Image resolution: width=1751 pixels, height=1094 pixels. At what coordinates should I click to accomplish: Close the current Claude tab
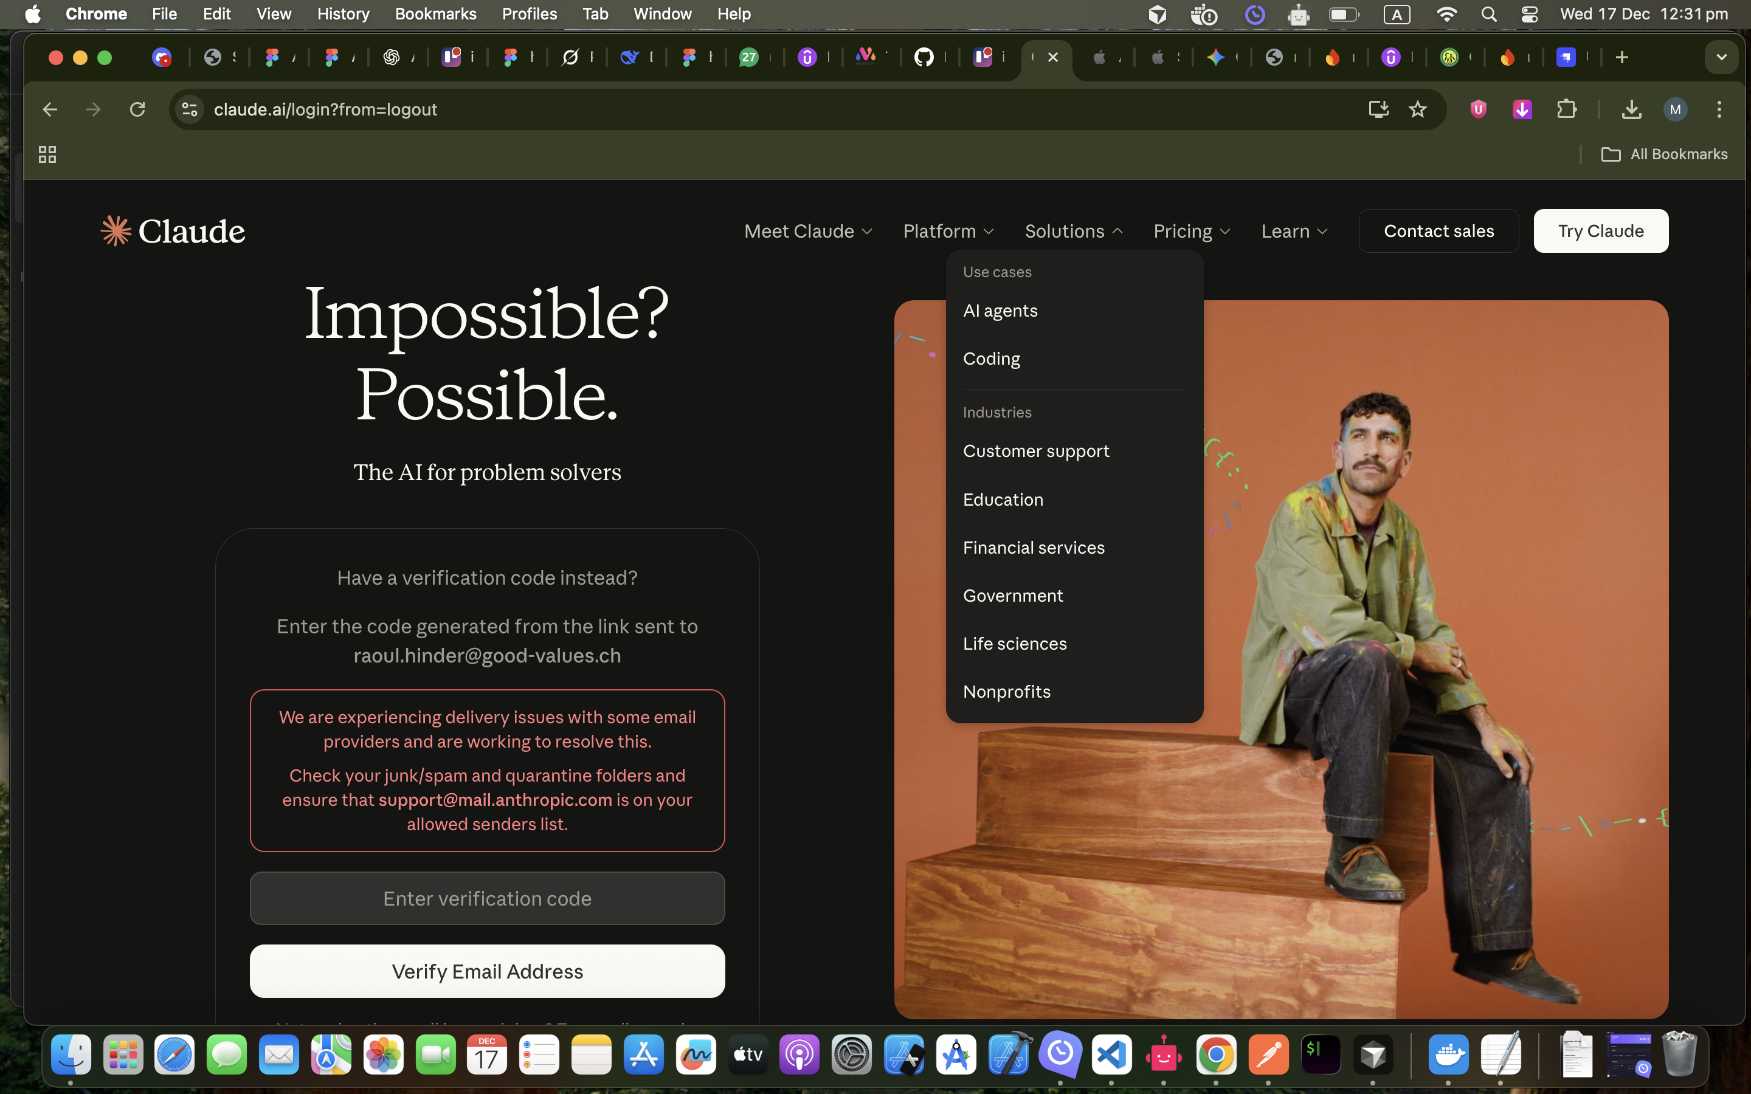coord(1053,57)
